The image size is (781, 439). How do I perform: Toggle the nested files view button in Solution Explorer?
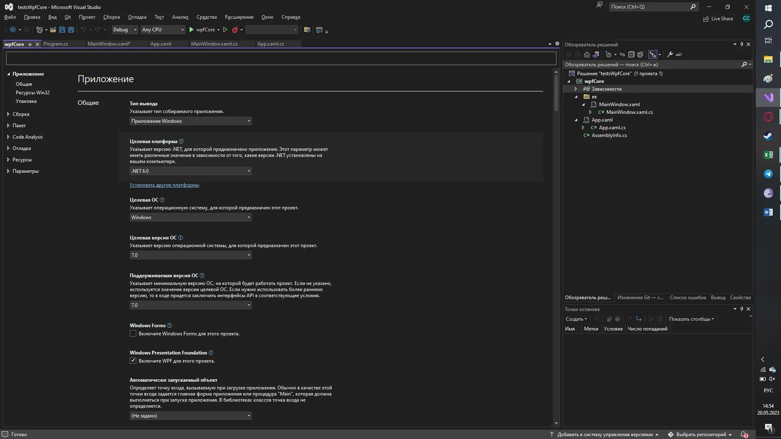pos(653,54)
